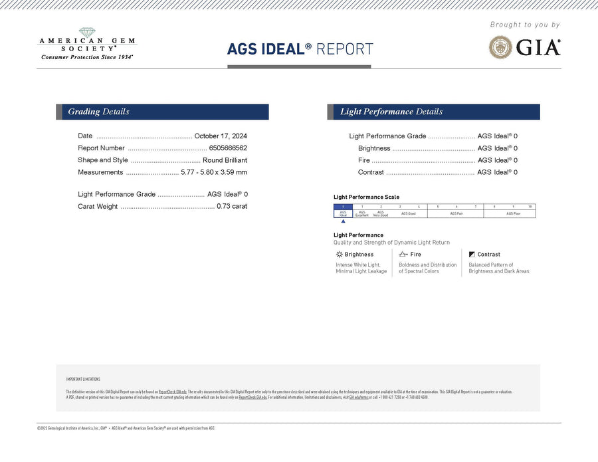598x462 pixels.
Task: Select measurements 5.77 - 5.80 x 3.59 mm
Action: tap(214, 172)
